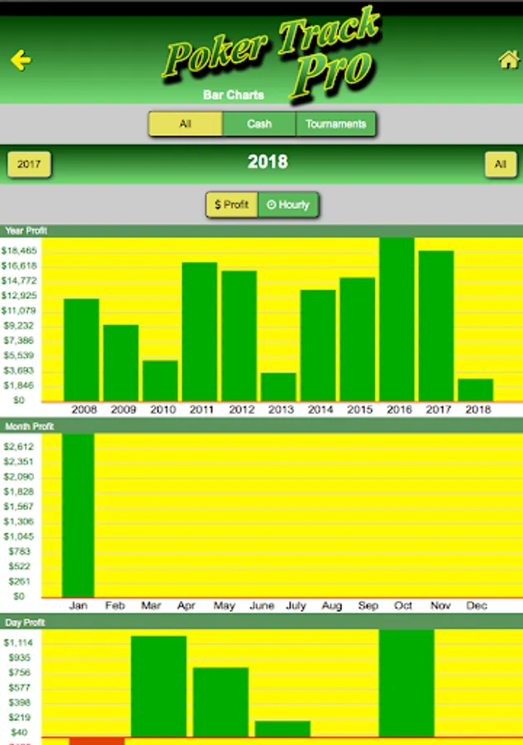Select the 2008 year profit bar
The width and height of the screenshot is (523, 745).
(82, 349)
